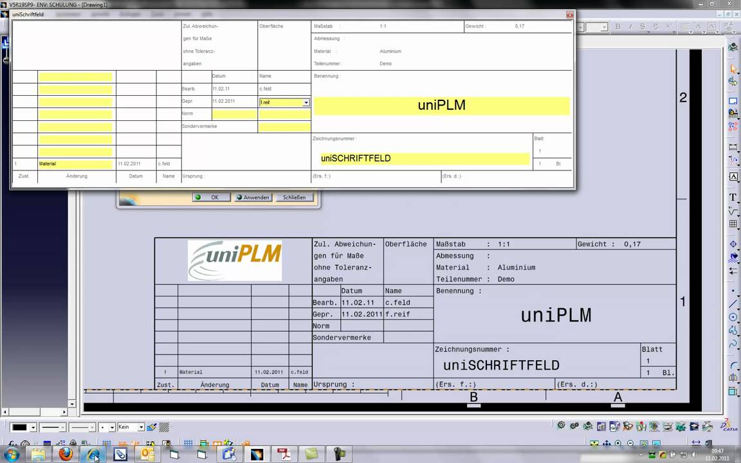Click the axis/center line target icon
Screen dimensions: 741x463
733,244
